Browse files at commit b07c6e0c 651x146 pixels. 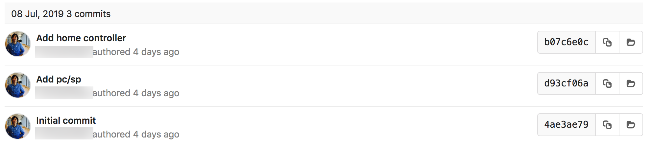pos(631,42)
